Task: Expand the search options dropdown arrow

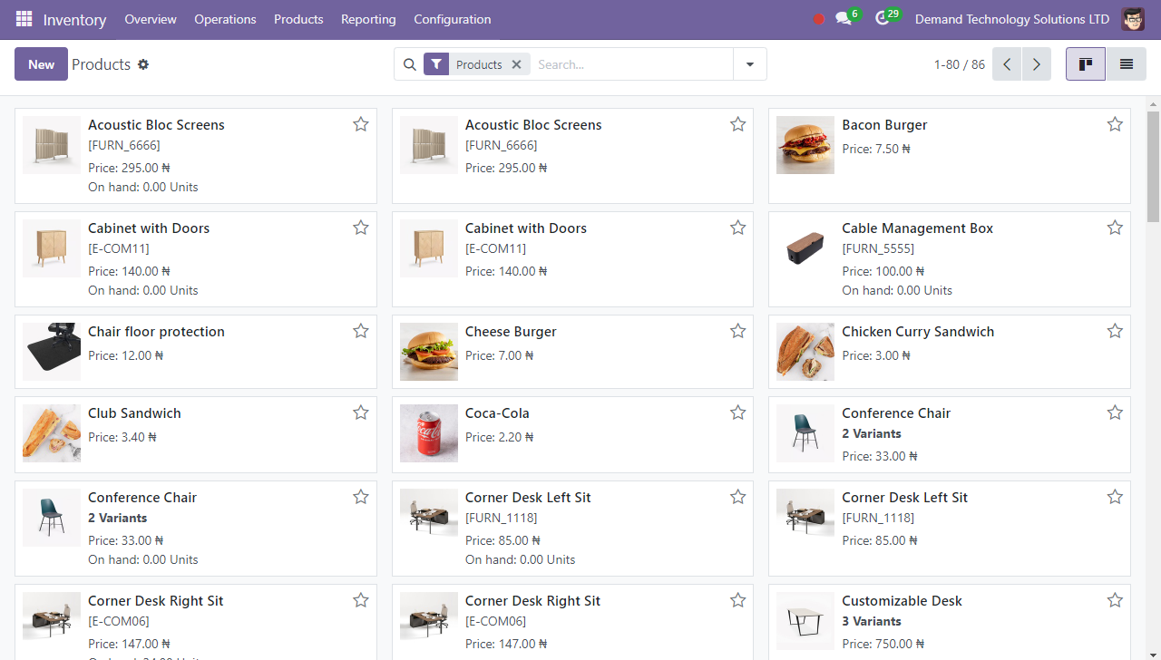Action: tap(749, 64)
